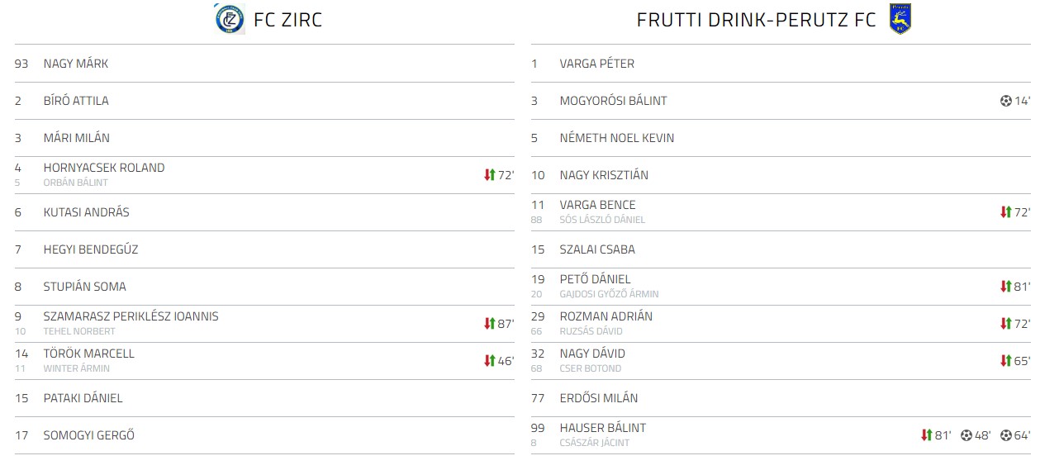Screen dimensions: 1045x470
Task: Click substitution arrows beside Szamarasz Periklész Ioannis
Action: pyautogui.click(x=489, y=324)
